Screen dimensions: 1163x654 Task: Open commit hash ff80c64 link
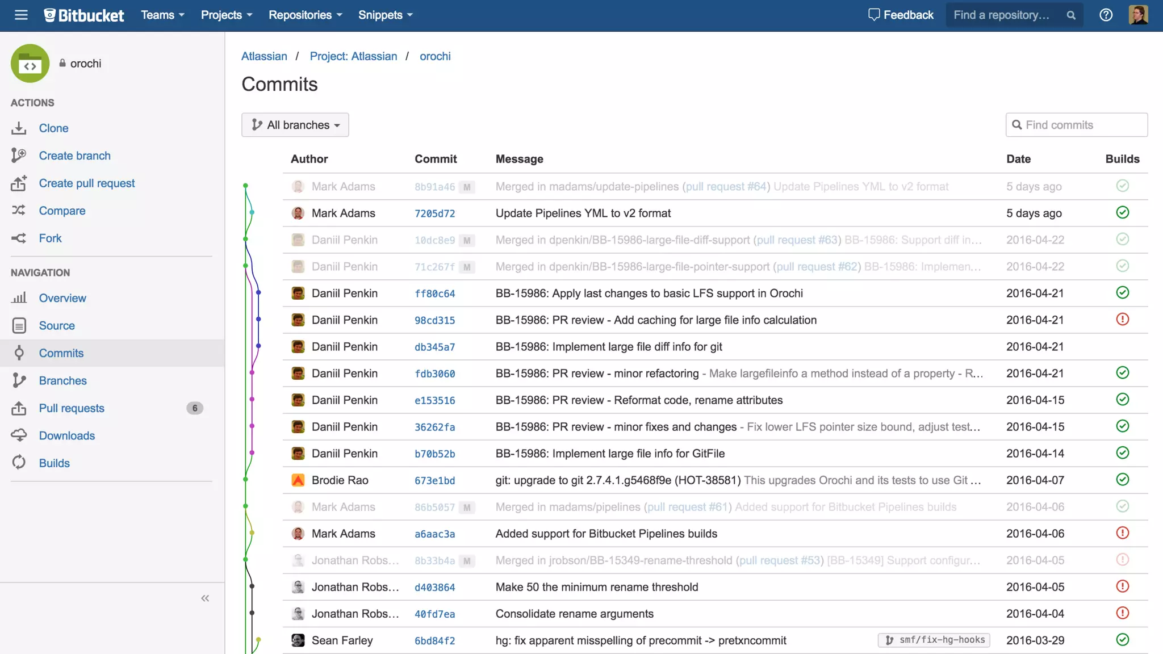[434, 294]
